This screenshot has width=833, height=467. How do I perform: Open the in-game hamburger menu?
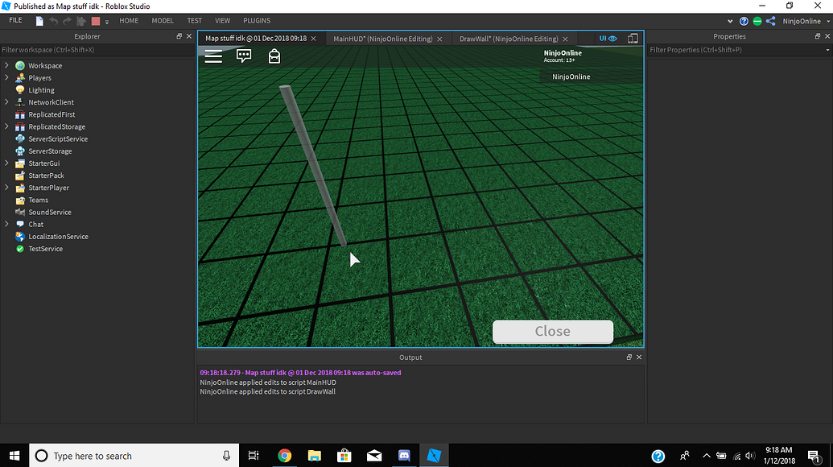point(213,56)
